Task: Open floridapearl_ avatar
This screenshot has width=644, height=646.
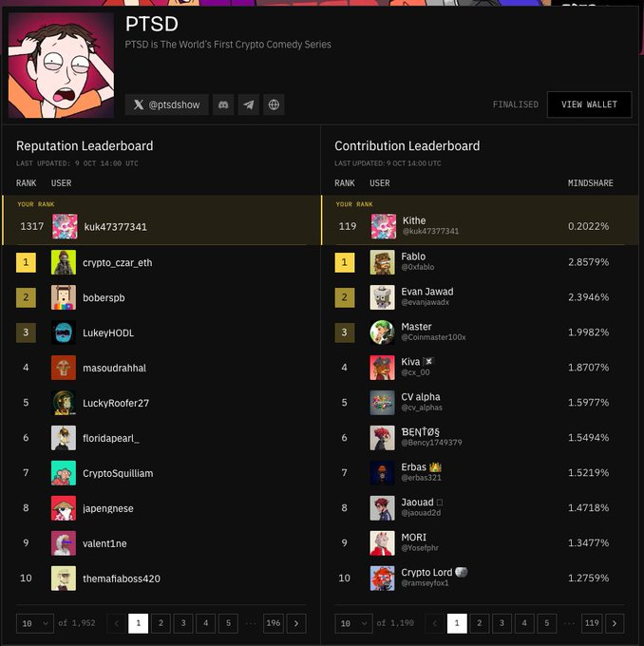Action: (64, 438)
